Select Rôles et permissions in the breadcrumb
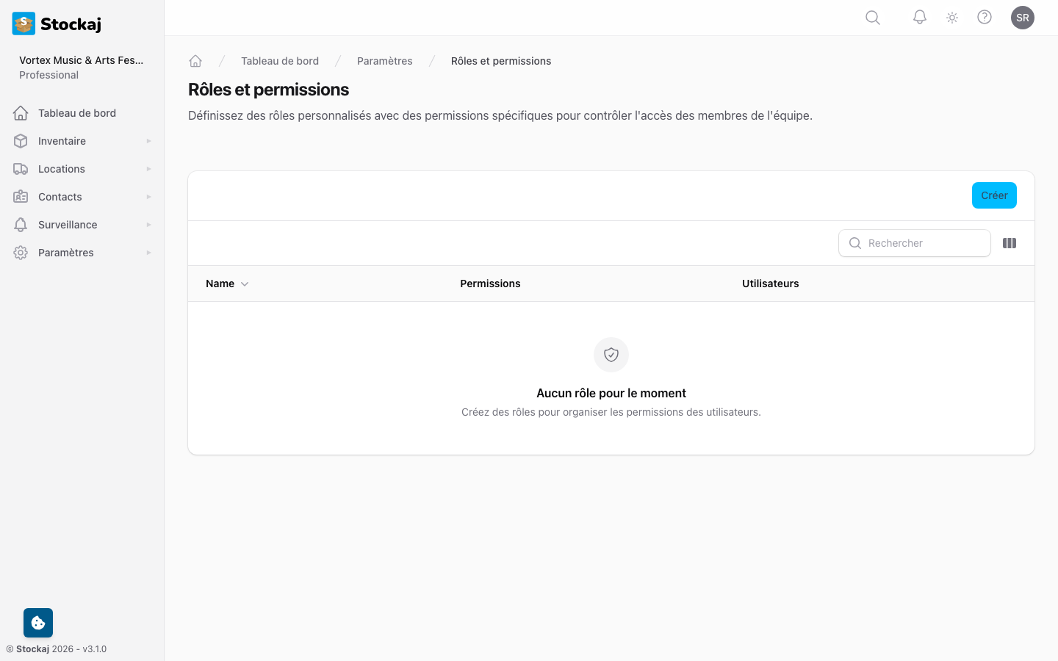 click(501, 61)
